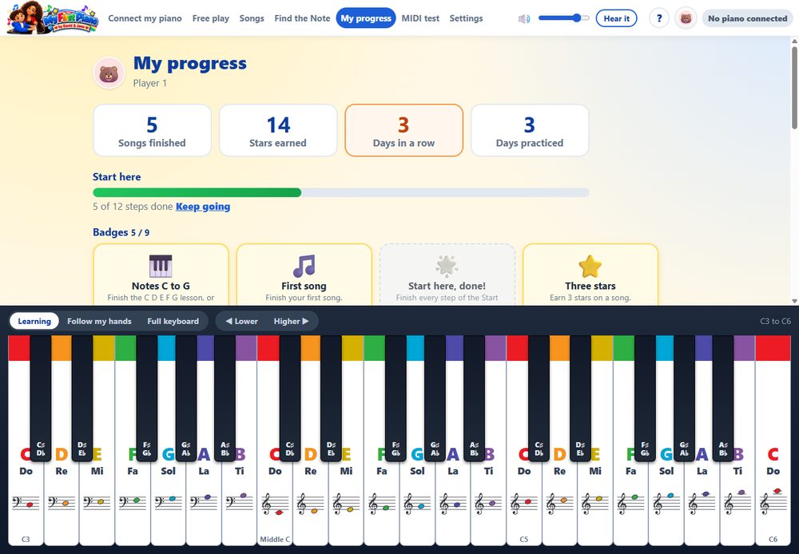
Task: Click the Start here green progress bar
Action: coord(341,192)
